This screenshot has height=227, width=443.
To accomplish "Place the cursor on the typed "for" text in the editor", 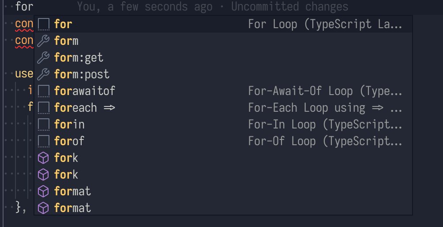I will point(24,7).
